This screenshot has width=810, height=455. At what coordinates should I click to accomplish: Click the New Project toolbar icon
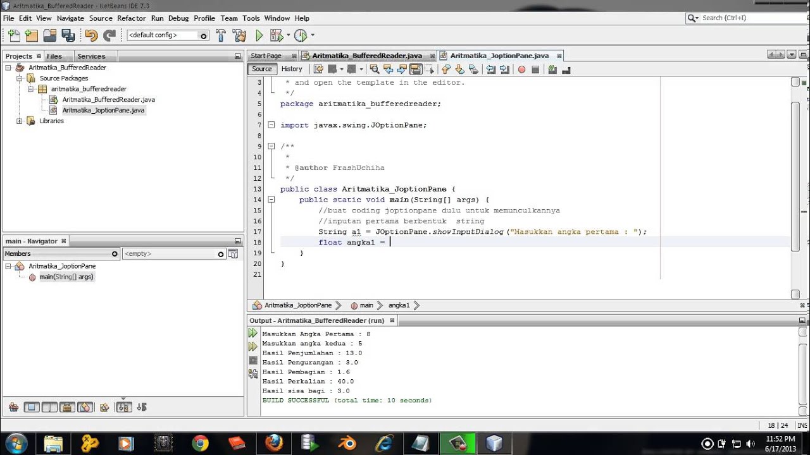point(31,35)
